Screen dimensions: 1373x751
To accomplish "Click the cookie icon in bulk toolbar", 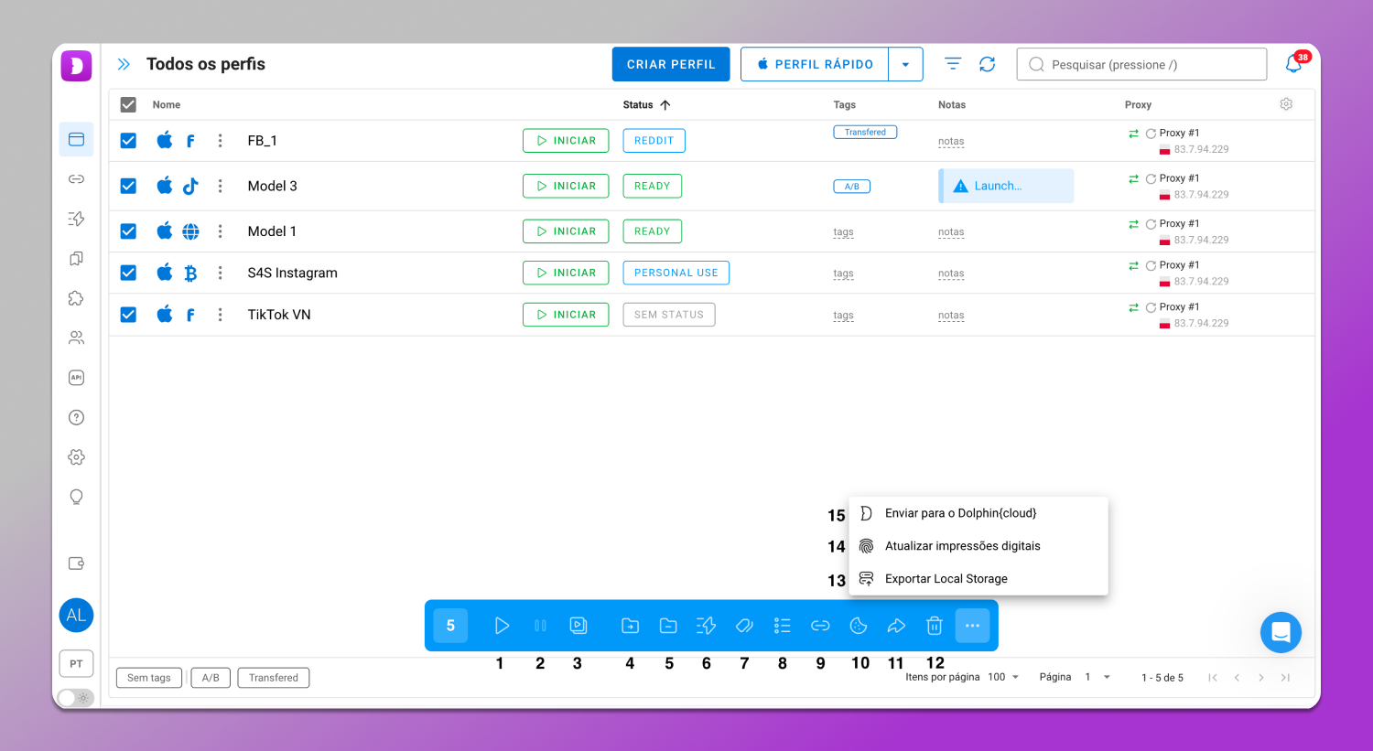I will (859, 626).
